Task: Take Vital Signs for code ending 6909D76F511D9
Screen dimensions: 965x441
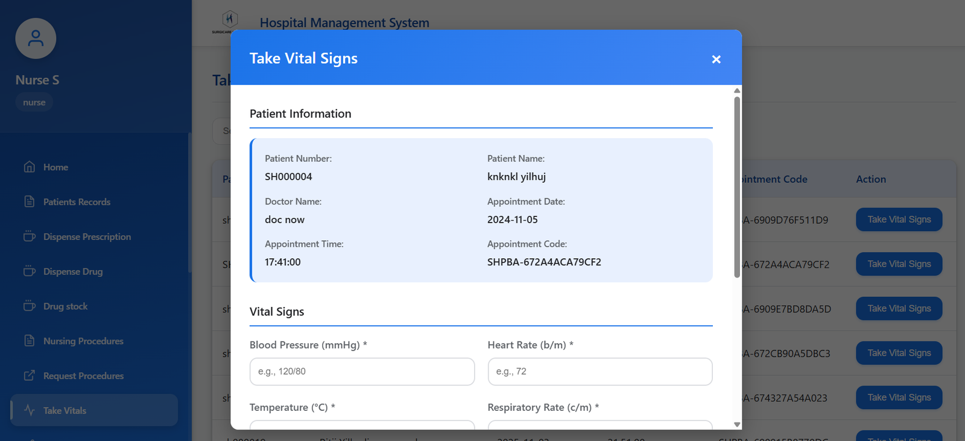Action: click(x=899, y=220)
